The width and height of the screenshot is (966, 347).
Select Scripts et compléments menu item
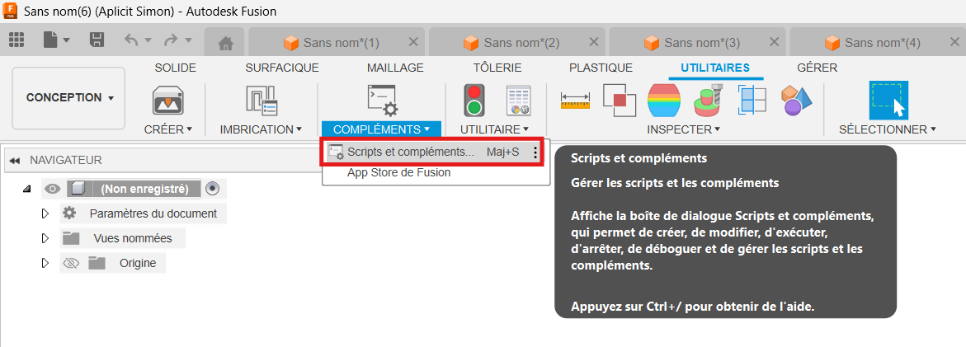pos(410,152)
